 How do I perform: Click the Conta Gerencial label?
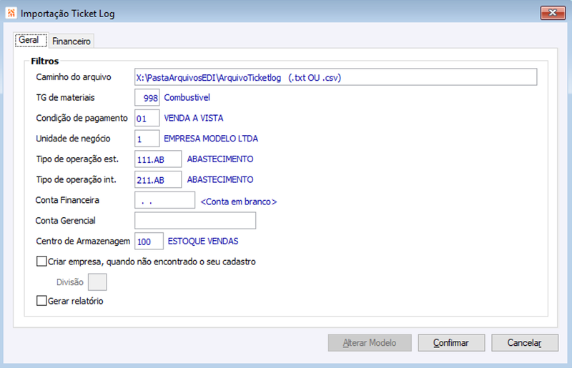point(65,220)
